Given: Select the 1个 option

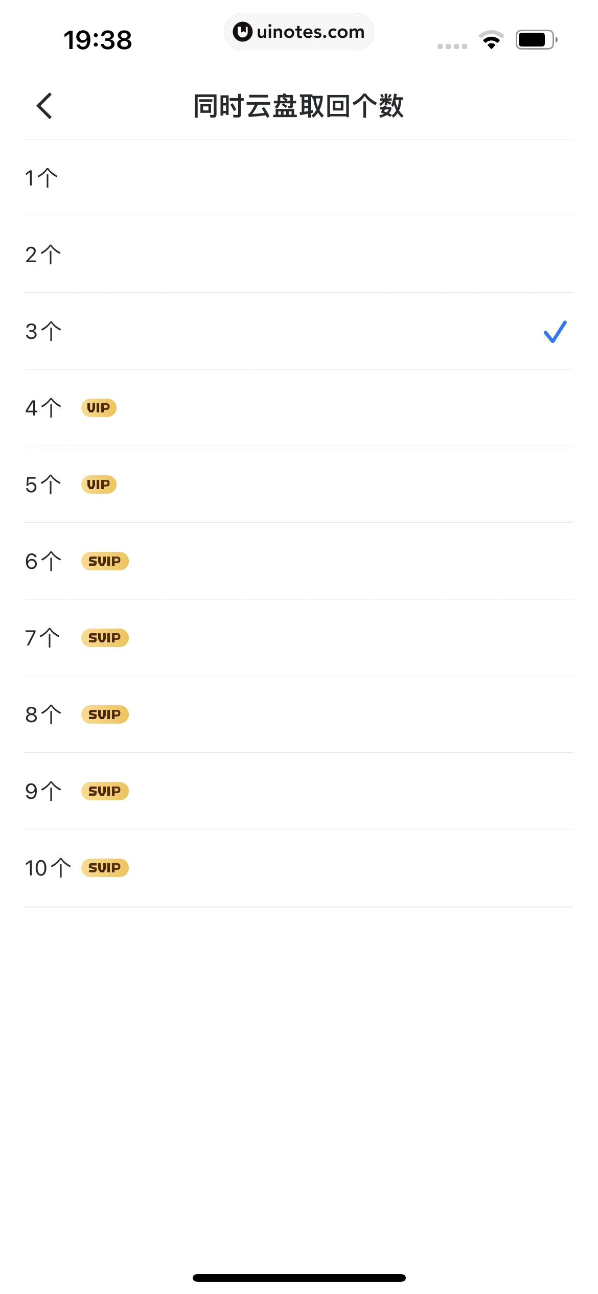Looking at the screenshot, I should pos(42,178).
